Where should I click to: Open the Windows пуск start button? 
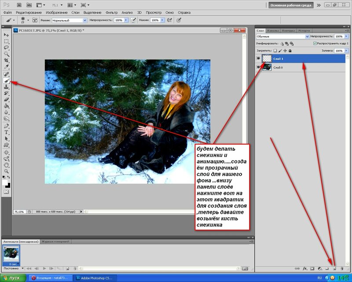[x=12, y=278]
